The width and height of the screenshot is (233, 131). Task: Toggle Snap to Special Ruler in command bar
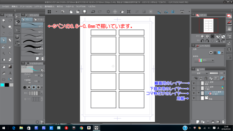click(166, 12)
